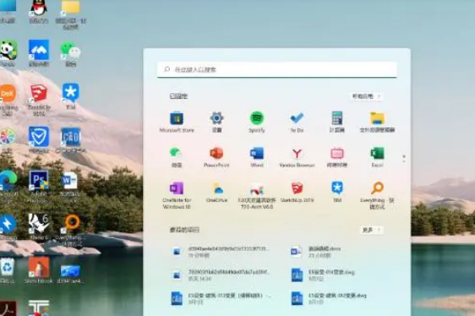Open Microsoft Store from pinned apps
The image size is (475, 316).
[x=177, y=122]
